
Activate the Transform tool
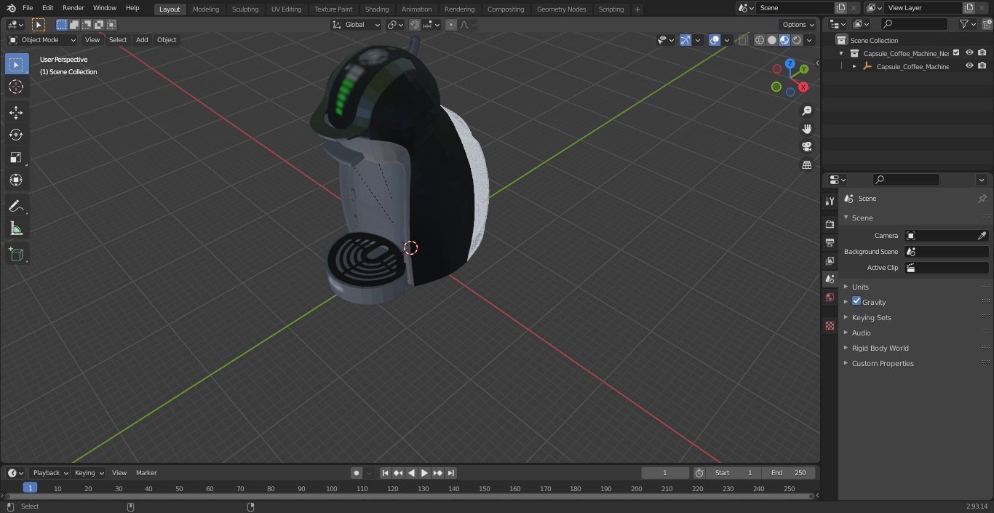pos(16,180)
